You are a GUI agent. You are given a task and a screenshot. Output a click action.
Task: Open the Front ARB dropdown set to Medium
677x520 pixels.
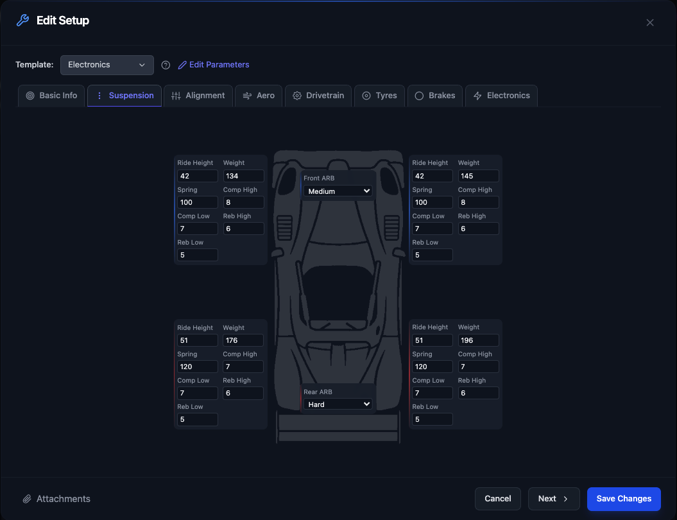(x=338, y=191)
